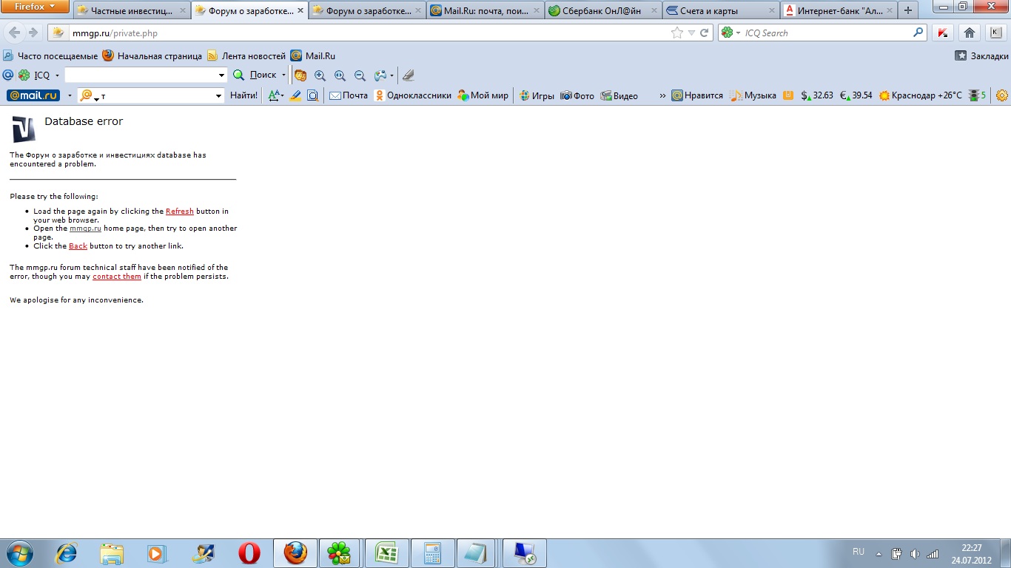Open Mail.ru toolbar settings gear icon
The width and height of the screenshot is (1011, 568).
click(1002, 95)
